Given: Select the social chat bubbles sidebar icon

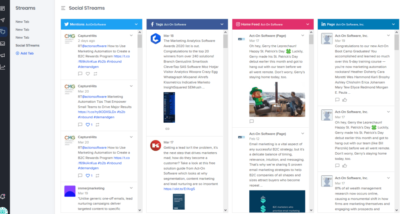Looking at the screenshot, I should pos(3,32).
